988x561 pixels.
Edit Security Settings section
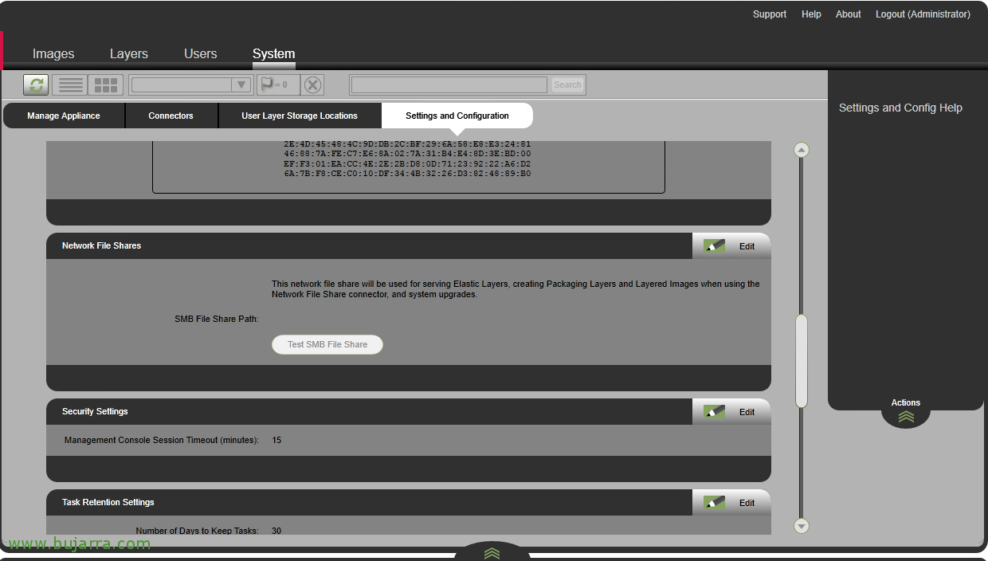731,412
